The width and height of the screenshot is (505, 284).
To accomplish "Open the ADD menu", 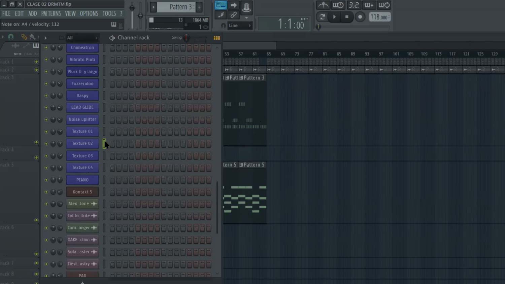I will 33,13.
